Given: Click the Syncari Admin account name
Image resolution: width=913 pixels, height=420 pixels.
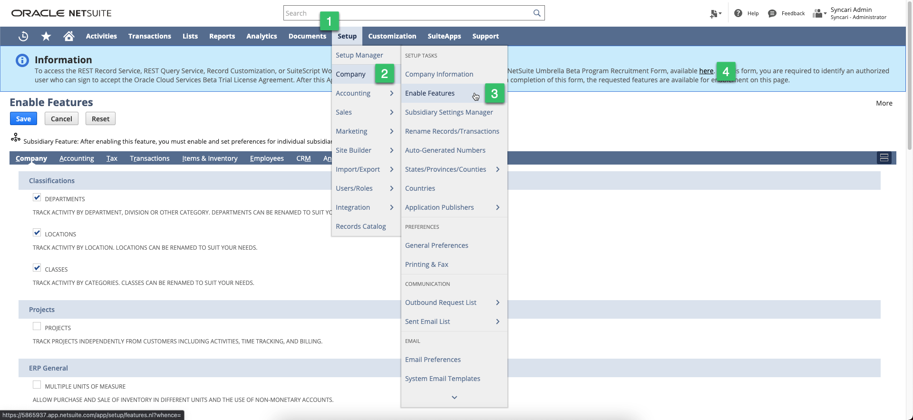Looking at the screenshot, I should [x=851, y=10].
